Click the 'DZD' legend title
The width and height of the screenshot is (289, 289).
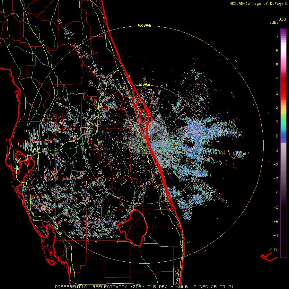point(282,19)
